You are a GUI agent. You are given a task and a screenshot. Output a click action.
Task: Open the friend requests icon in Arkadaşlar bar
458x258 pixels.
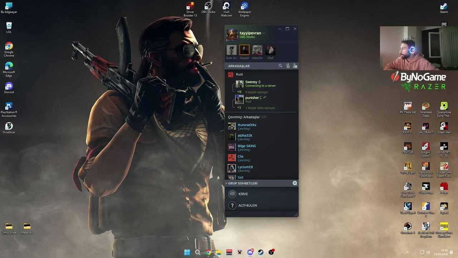click(288, 66)
